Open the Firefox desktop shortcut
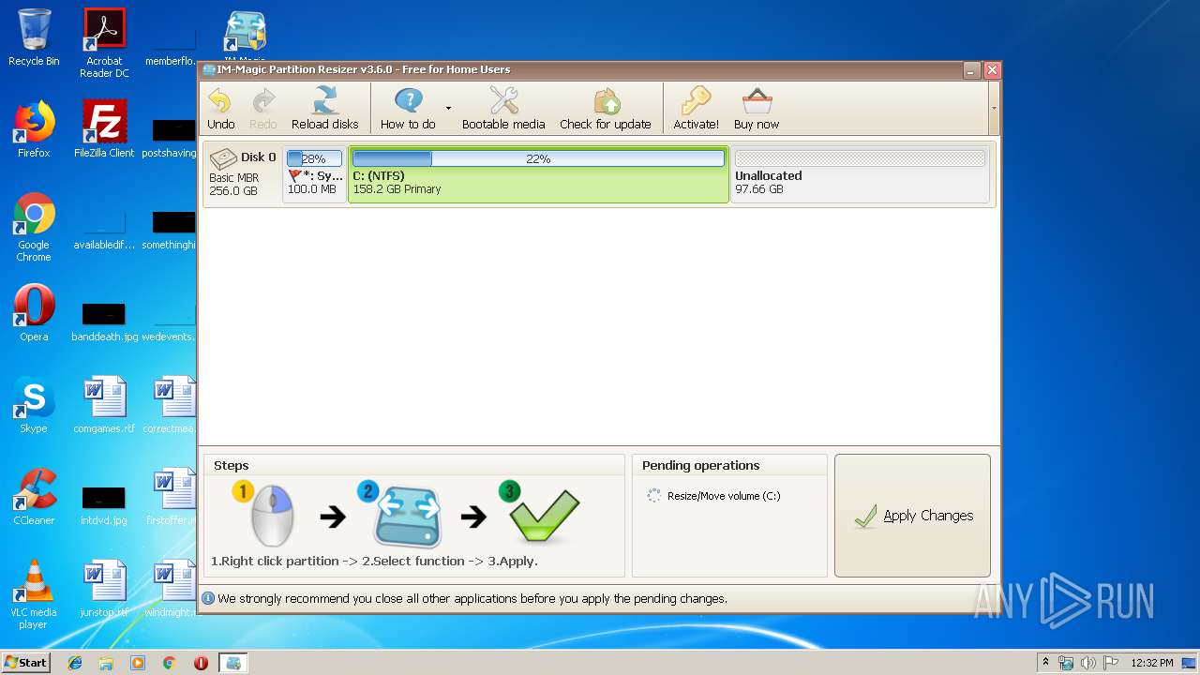 (34, 128)
